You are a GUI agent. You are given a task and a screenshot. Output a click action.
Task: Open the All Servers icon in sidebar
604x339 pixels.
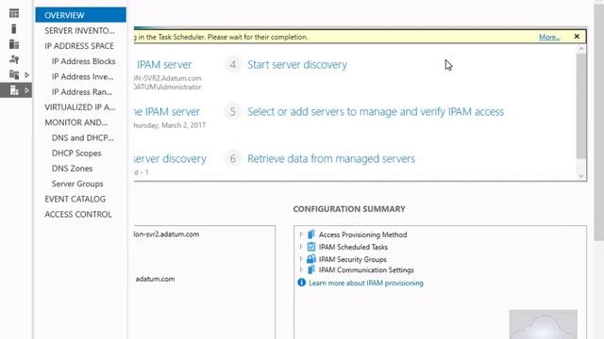pyautogui.click(x=14, y=44)
